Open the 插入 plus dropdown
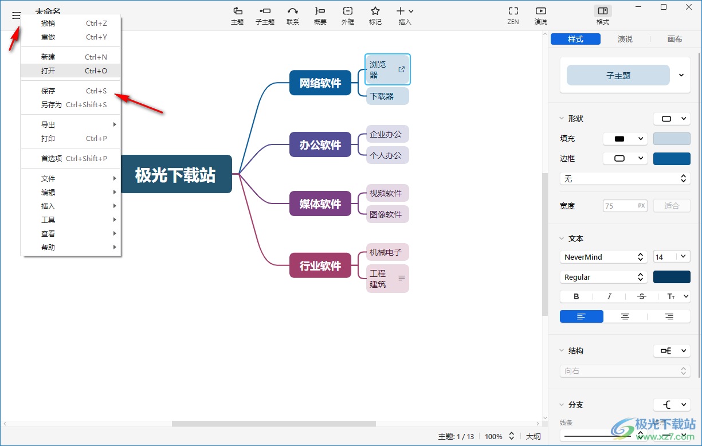Viewport: 702px width, 446px height. (405, 15)
